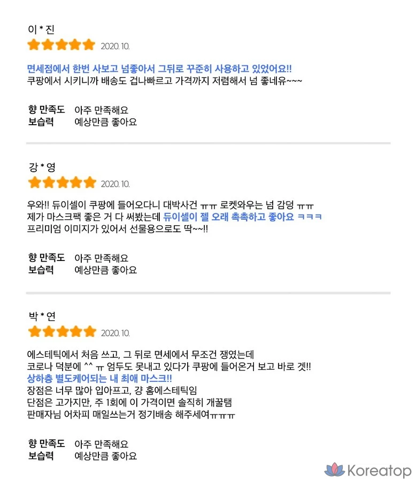Click reviewer name 강*영

(41, 167)
